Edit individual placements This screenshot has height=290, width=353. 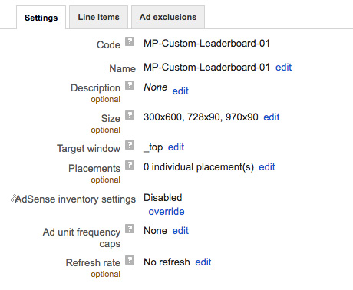[x=267, y=167]
